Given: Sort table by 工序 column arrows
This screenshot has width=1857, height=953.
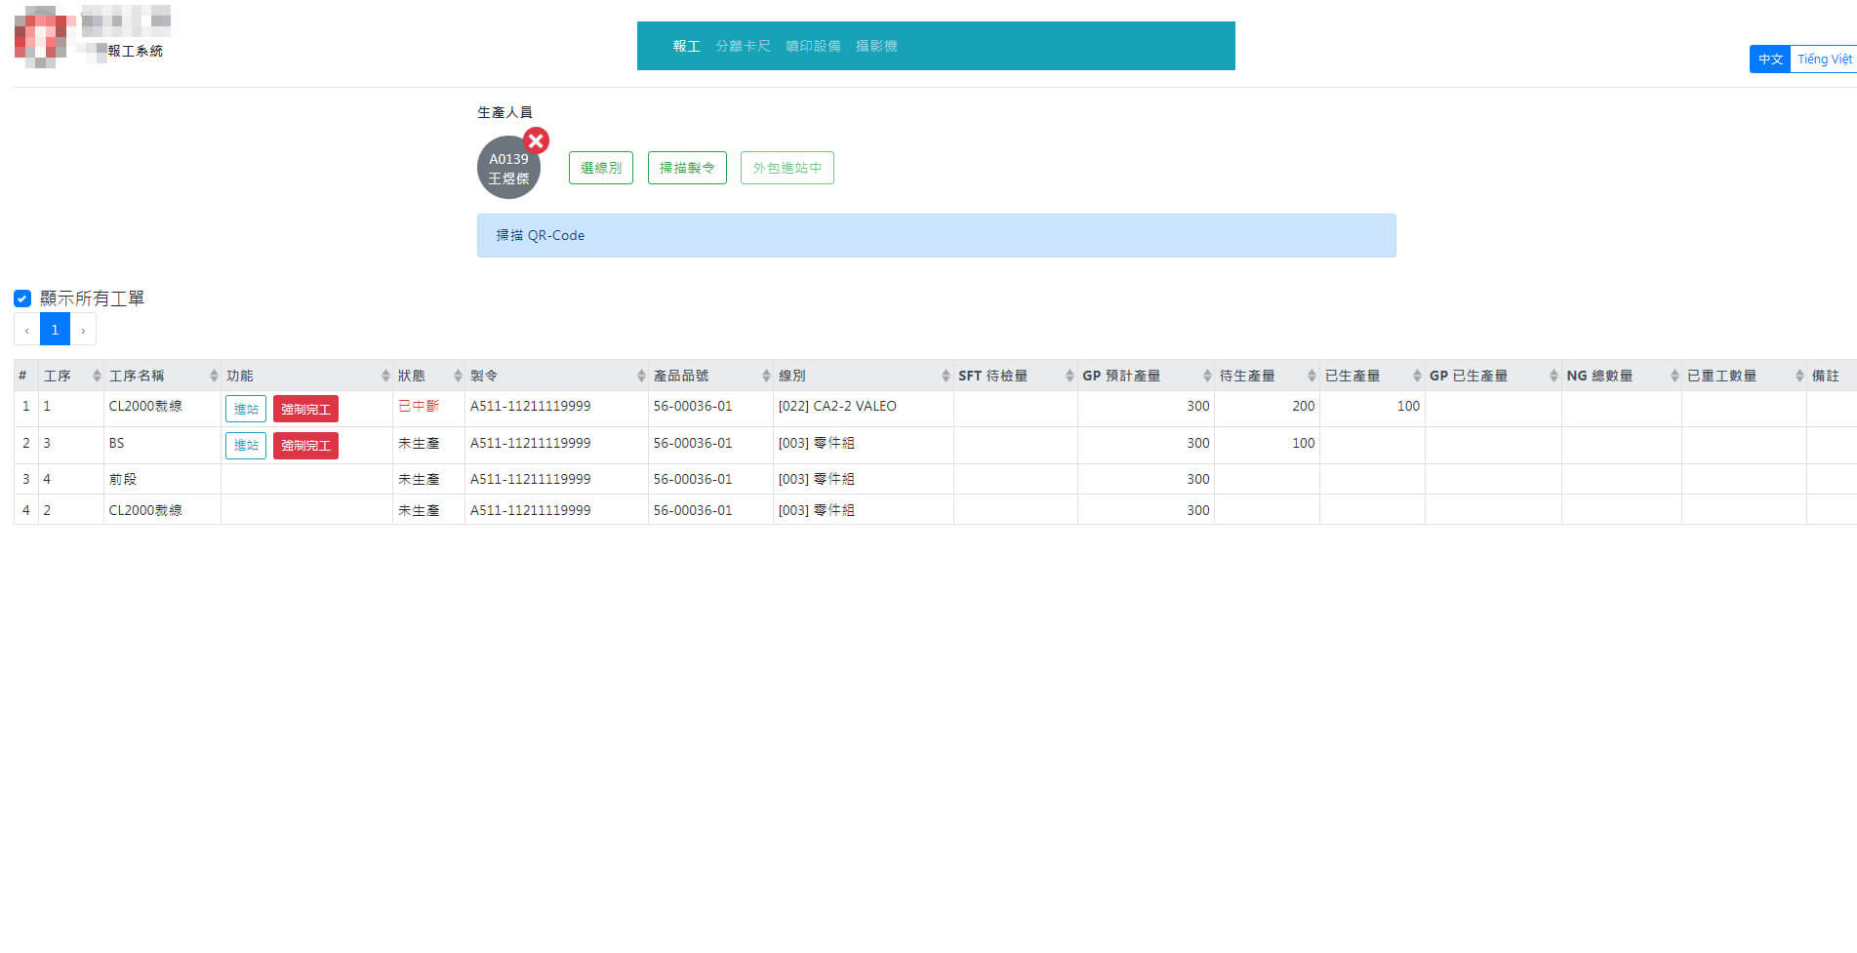Looking at the screenshot, I should point(97,377).
